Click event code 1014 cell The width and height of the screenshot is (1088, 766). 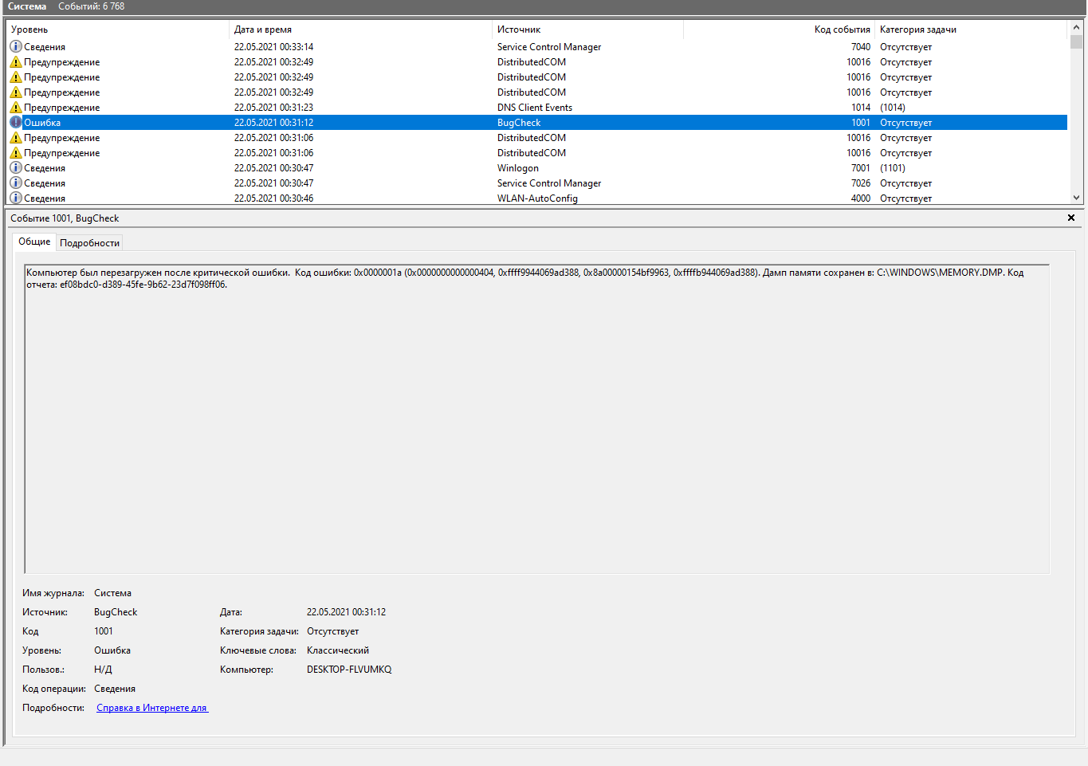pyautogui.click(x=861, y=108)
